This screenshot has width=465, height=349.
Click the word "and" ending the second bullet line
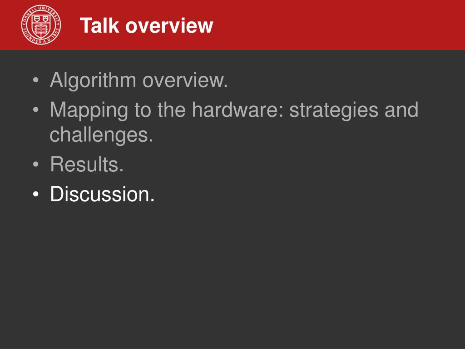(x=401, y=110)
